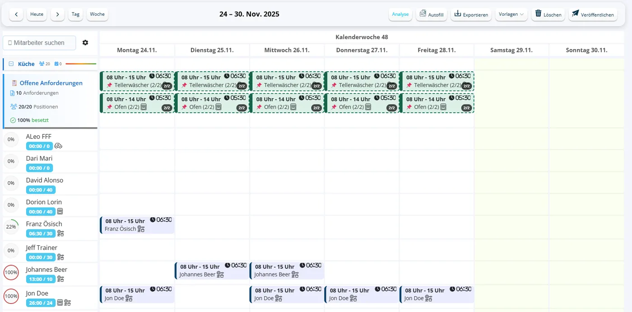Click the oven icon beside Dorion Lorin
Image resolution: width=632 pixels, height=312 pixels.
pos(60,211)
